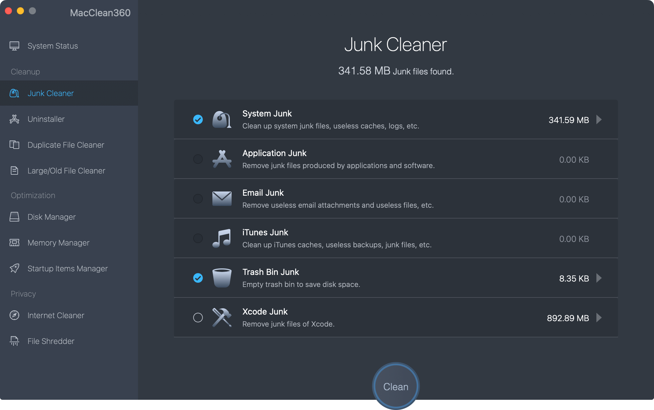Enable the Application Junk checkbox
This screenshot has width=654, height=410.
coord(198,159)
